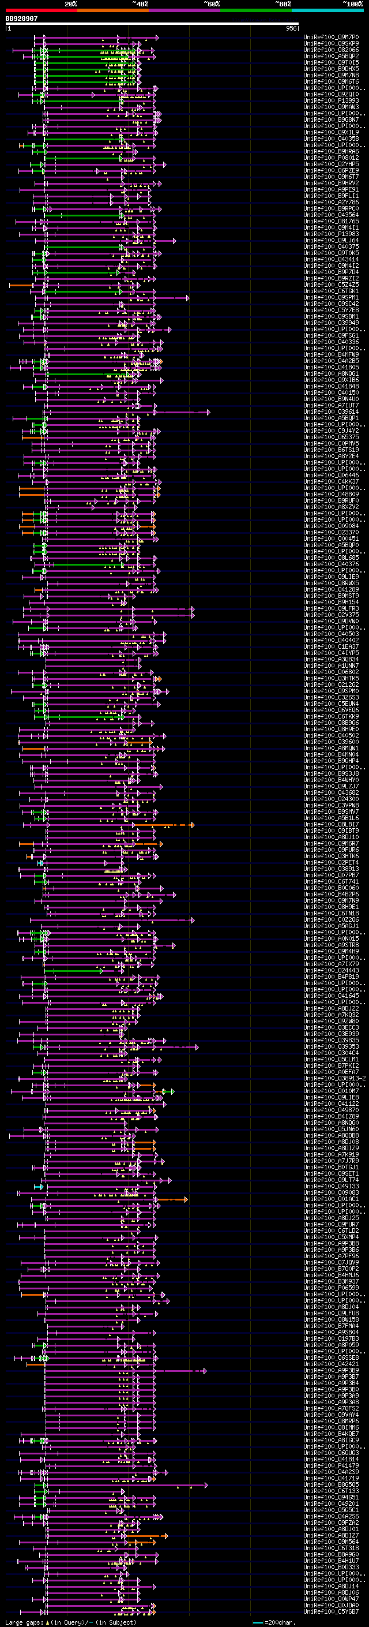369x1627 pixels.
Task: Open entry UniRef100_Q40503
Action: click(x=331, y=634)
